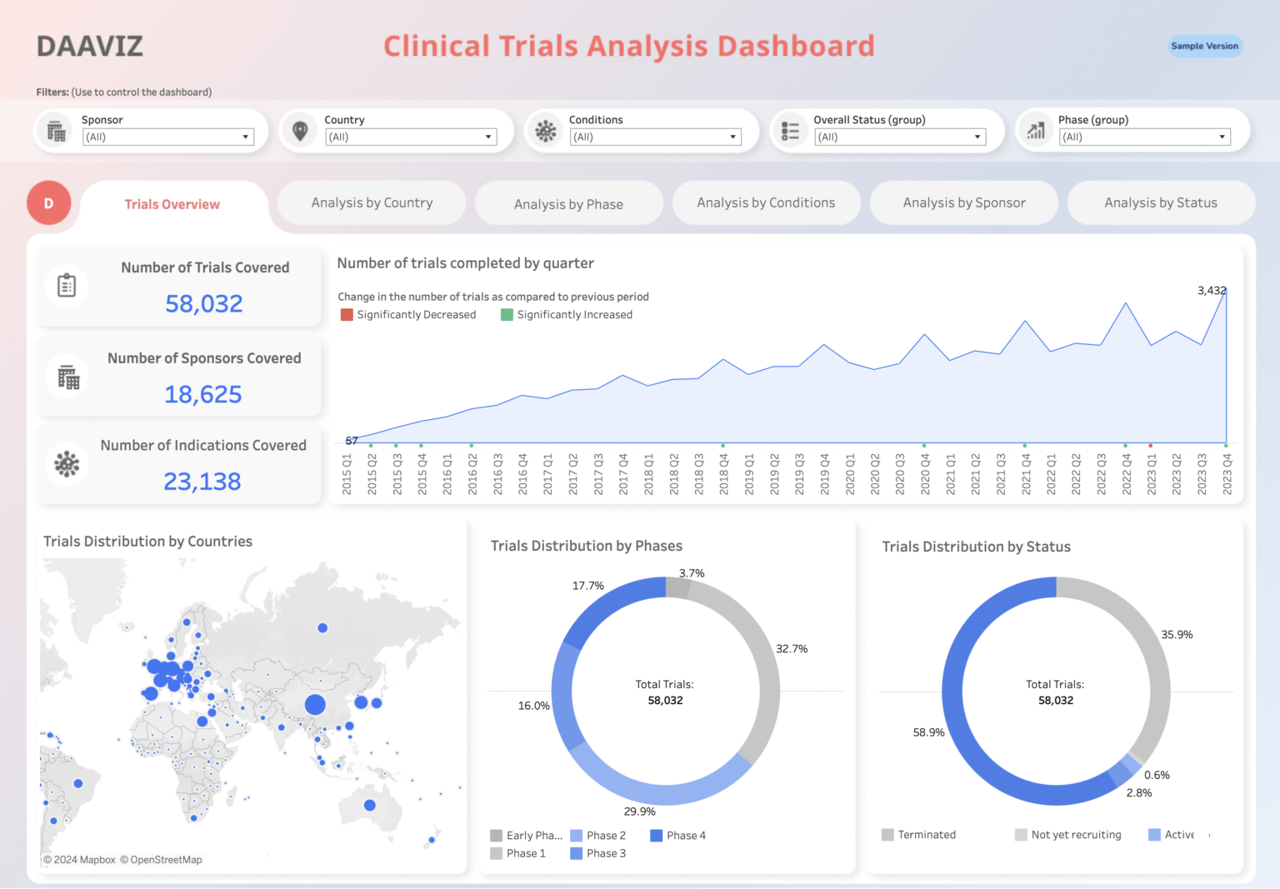Viewport: 1280px width, 889px height.
Task: Click the clipboard icon beside Number of Trials Covered
Action: [67, 286]
